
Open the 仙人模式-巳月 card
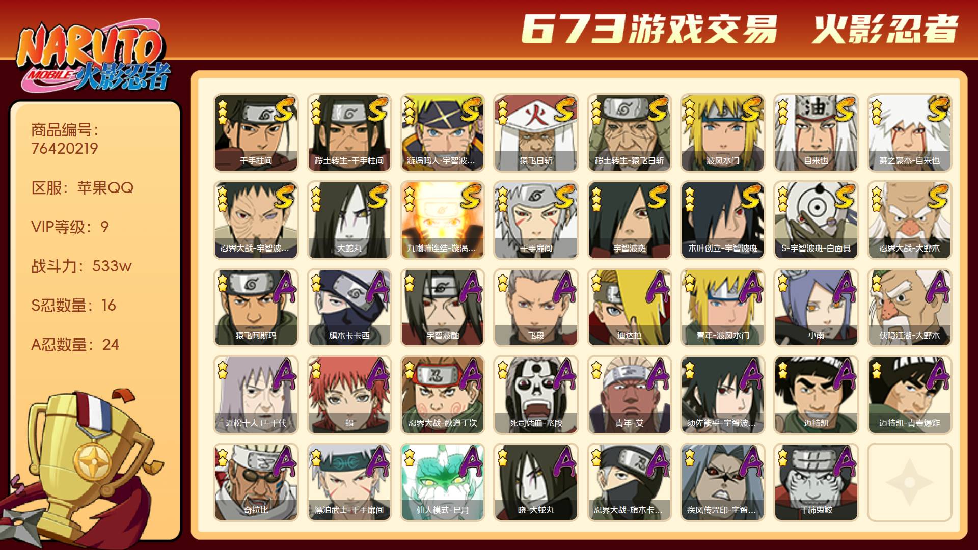(442, 482)
